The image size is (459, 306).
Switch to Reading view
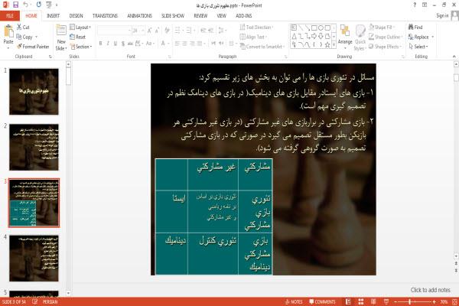pos(373,301)
